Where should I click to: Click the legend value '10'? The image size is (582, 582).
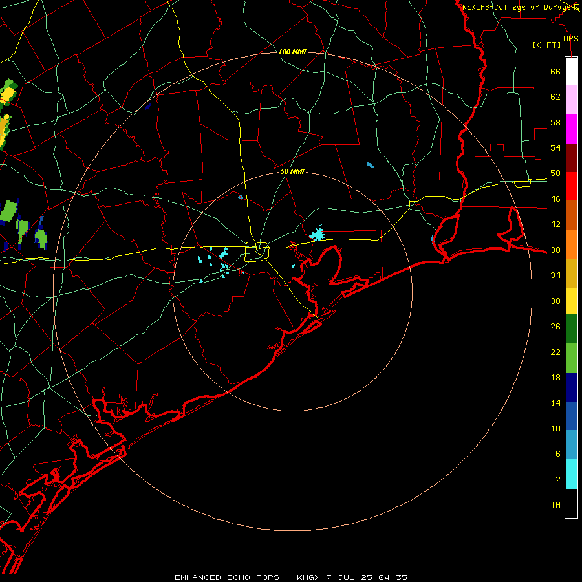click(x=555, y=429)
